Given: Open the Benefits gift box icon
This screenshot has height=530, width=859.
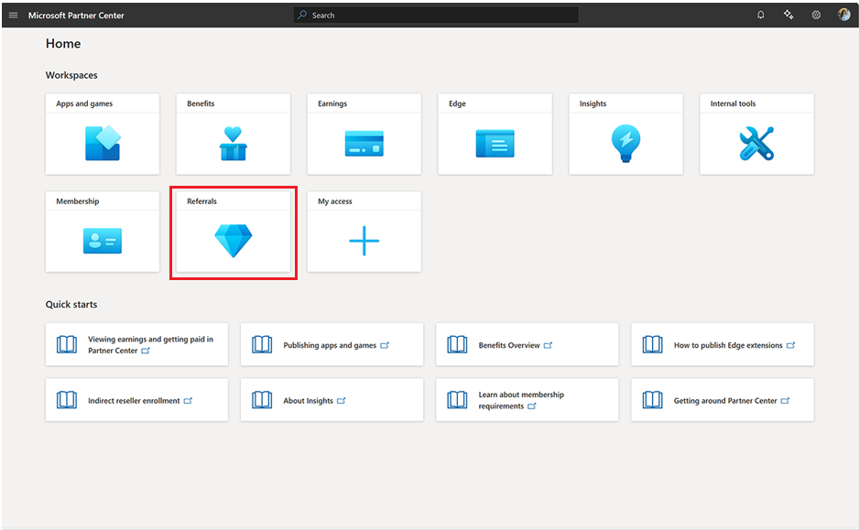Looking at the screenshot, I should pyautogui.click(x=234, y=144).
